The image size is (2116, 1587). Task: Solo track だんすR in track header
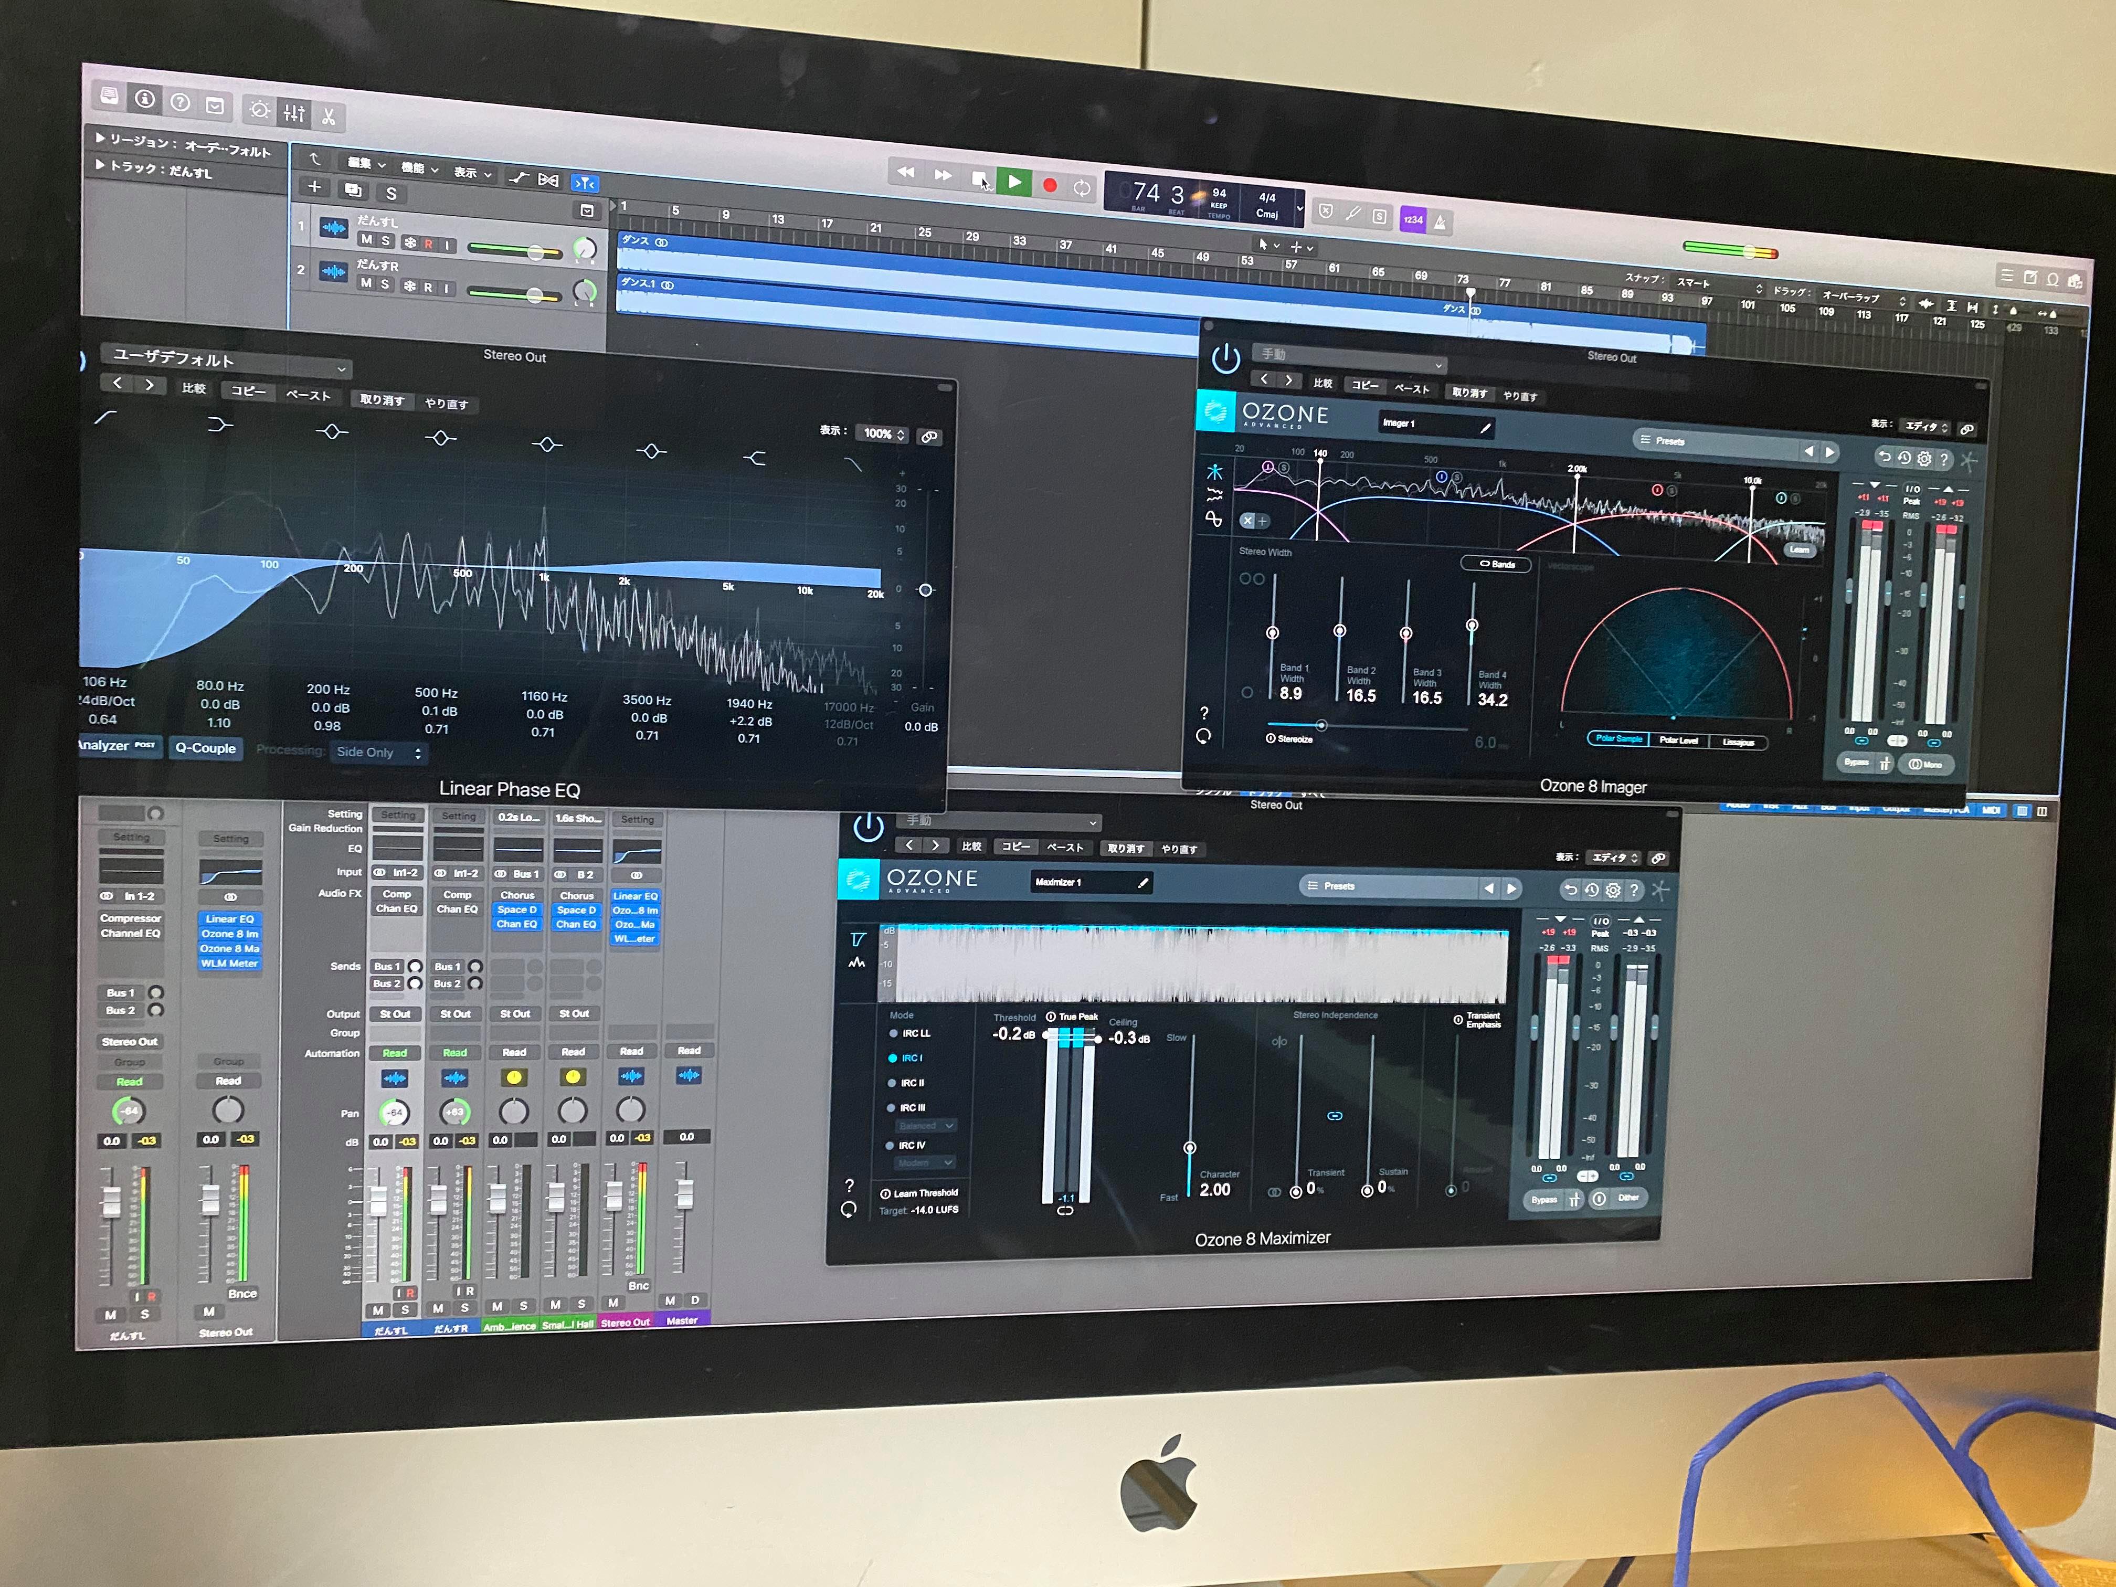pos(385,284)
